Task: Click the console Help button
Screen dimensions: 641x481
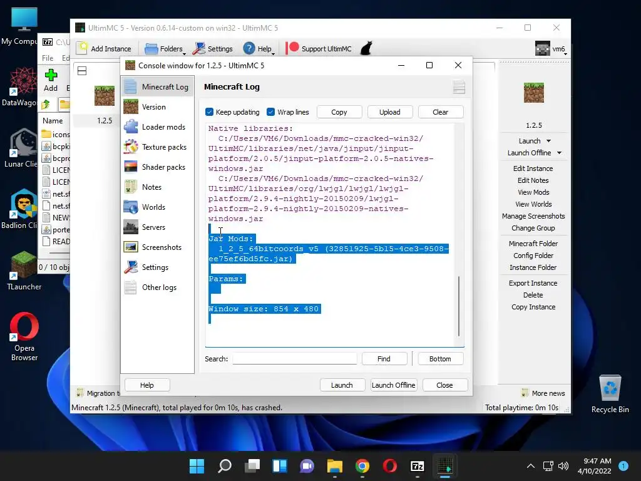Action: 147,385
